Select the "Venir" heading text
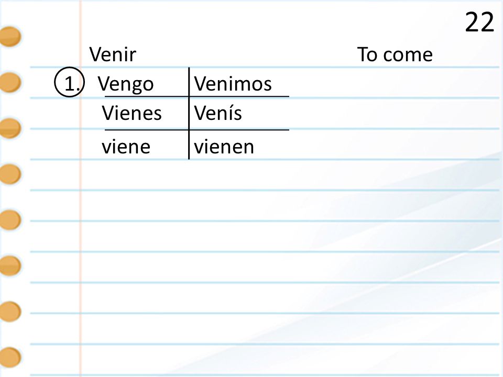The image size is (503, 377). 113,54
